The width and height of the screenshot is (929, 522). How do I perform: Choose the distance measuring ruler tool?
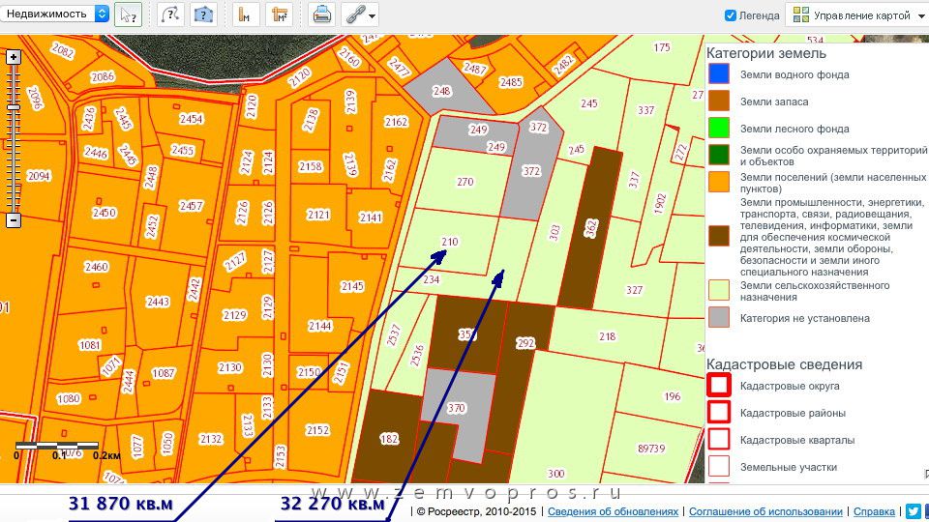[244, 14]
